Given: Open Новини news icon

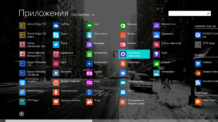Looking at the screenshot, I should coord(123,44).
